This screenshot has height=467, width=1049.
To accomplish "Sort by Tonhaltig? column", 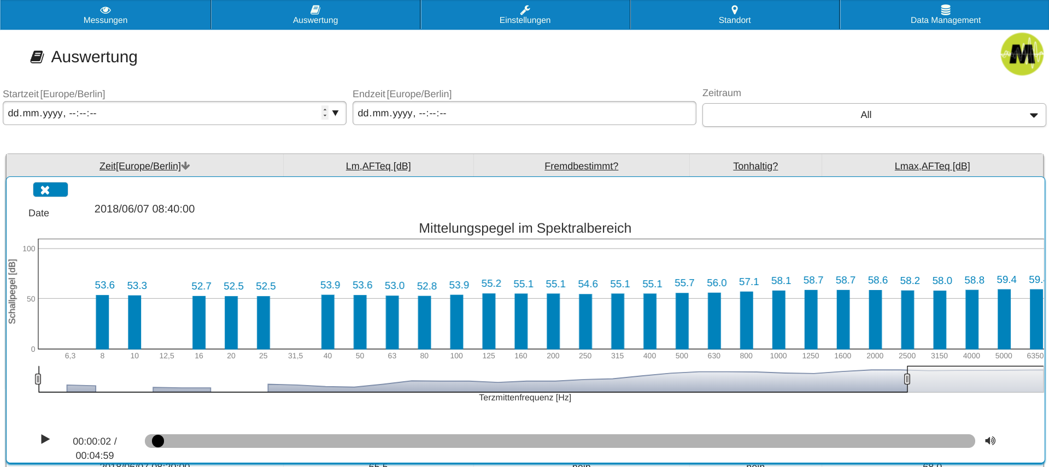I will coord(755,166).
